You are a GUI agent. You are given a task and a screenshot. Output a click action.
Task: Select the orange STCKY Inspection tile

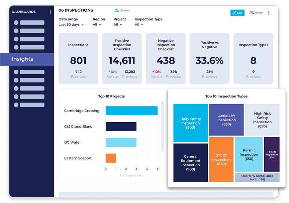click(221, 159)
